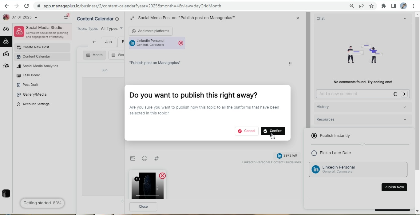Select the Jan month tab
The width and height of the screenshot is (420, 215).
(x=109, y=42)
